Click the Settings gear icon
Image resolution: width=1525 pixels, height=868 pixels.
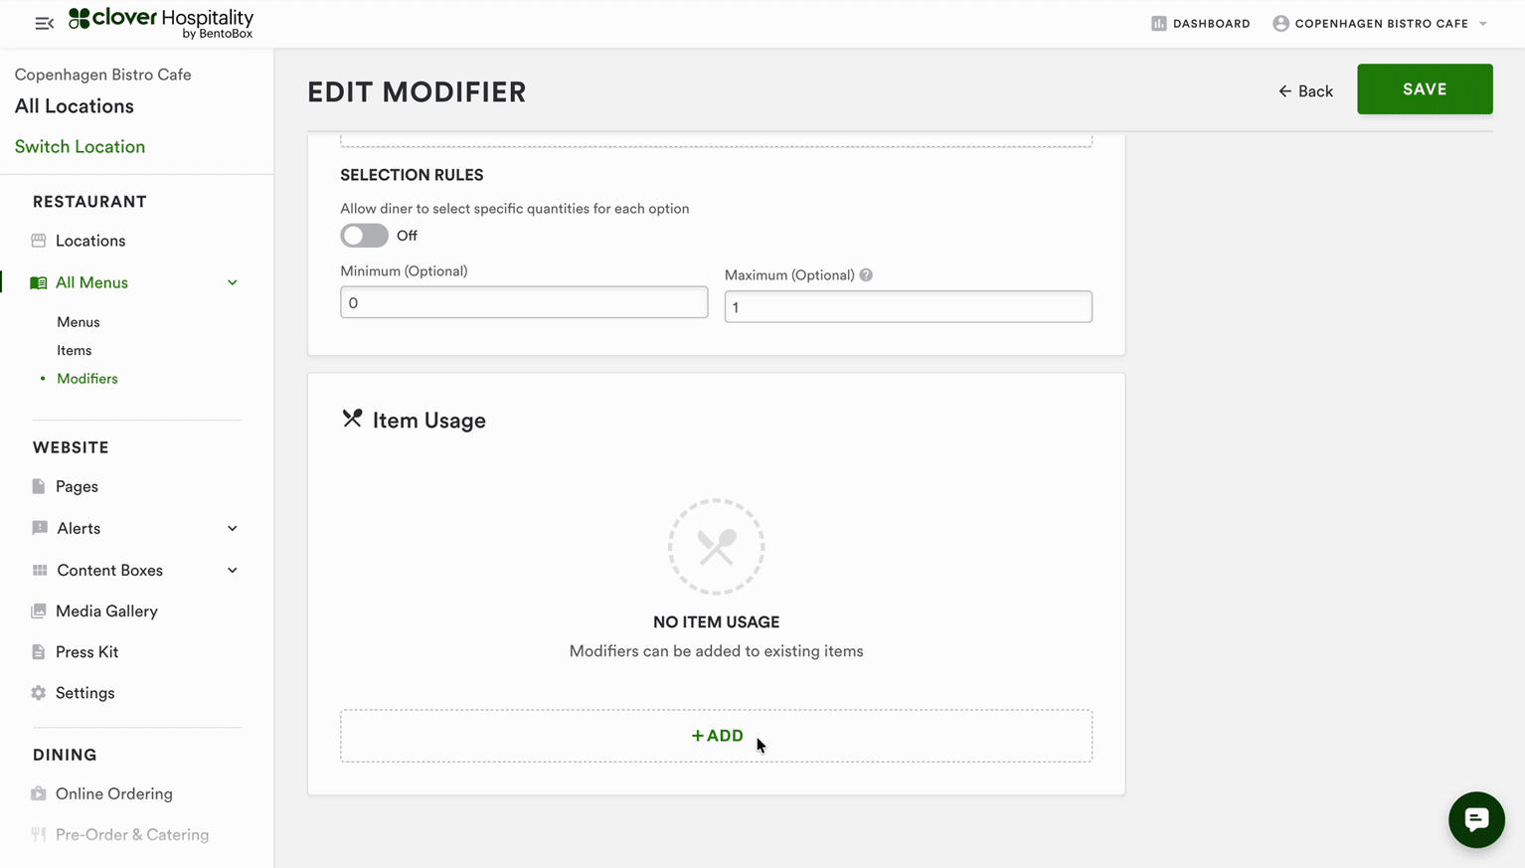click(x=39, y=693)
